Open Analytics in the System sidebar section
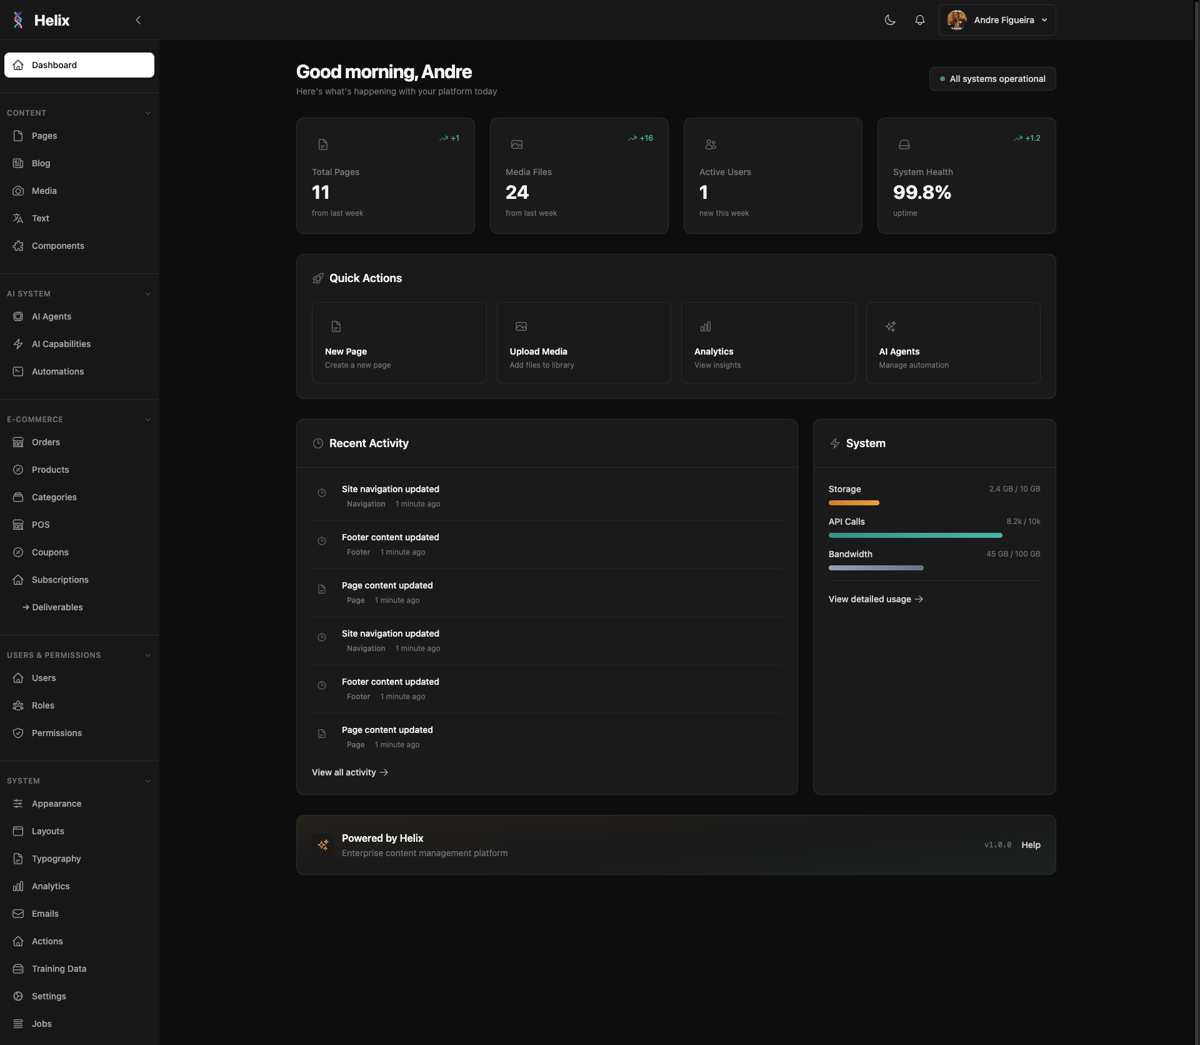This screenshot has height=1045, width=1200. (x=79, y=886)
